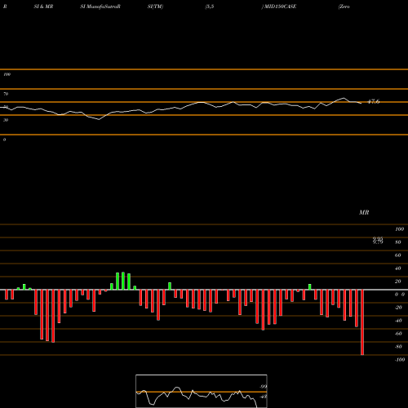Click the MR axis label '-80'

click(x=398, y=347)
